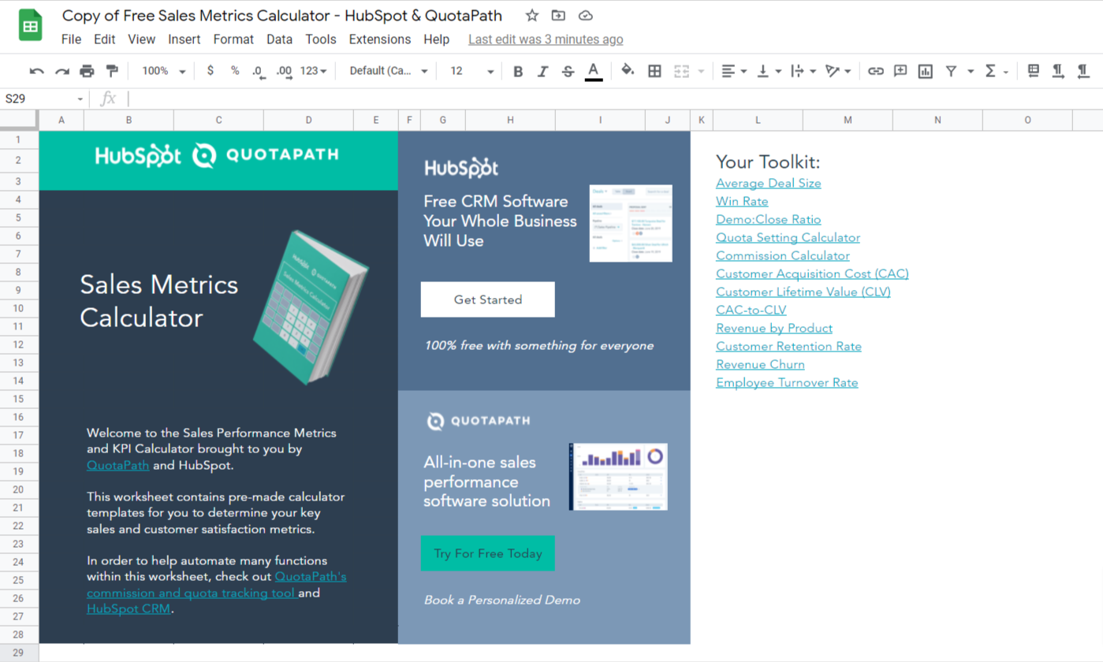Format as percent icon

tap(235, 71)
